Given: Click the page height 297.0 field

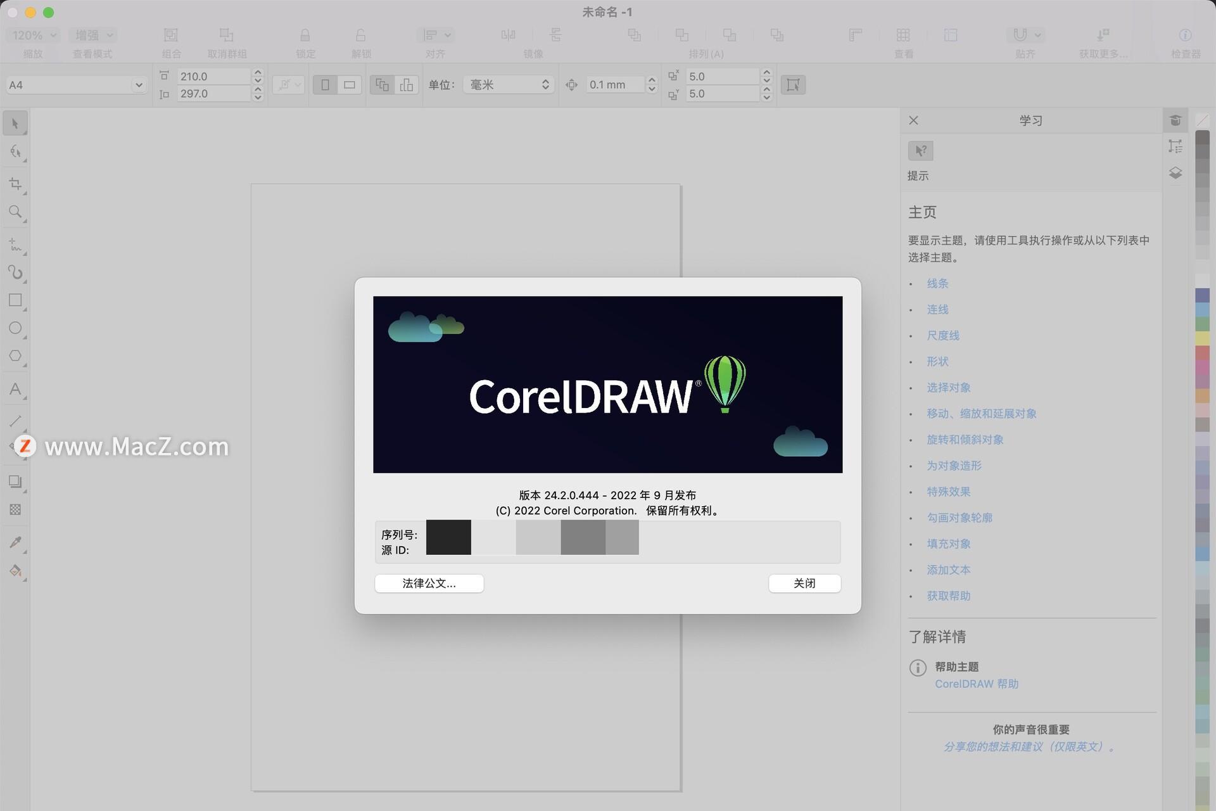Looking at the screenshot, I should pos(213,94).
